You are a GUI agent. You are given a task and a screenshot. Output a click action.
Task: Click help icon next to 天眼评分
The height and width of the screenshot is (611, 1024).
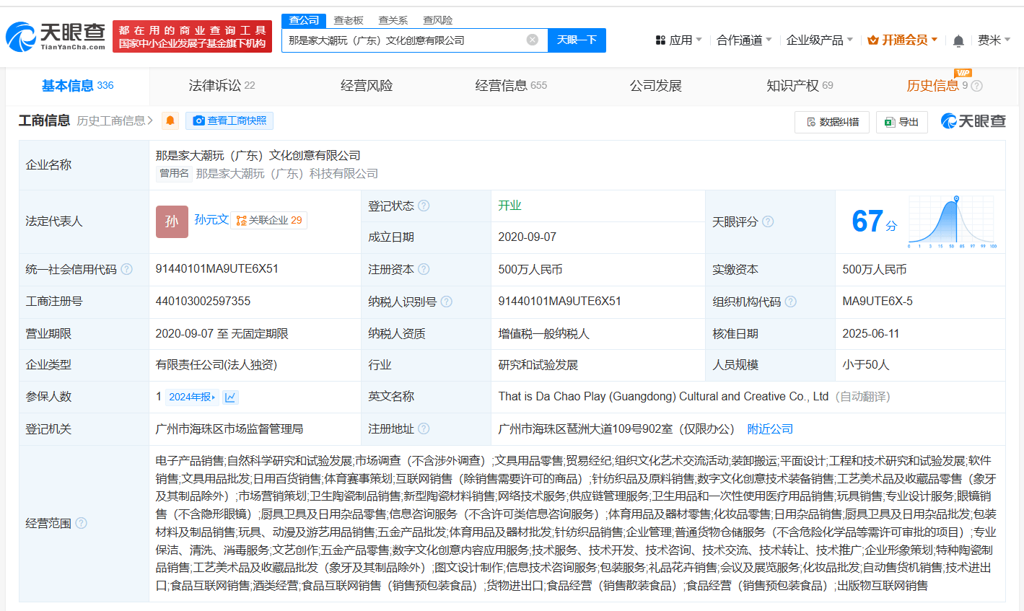click(x=768, y=221)
